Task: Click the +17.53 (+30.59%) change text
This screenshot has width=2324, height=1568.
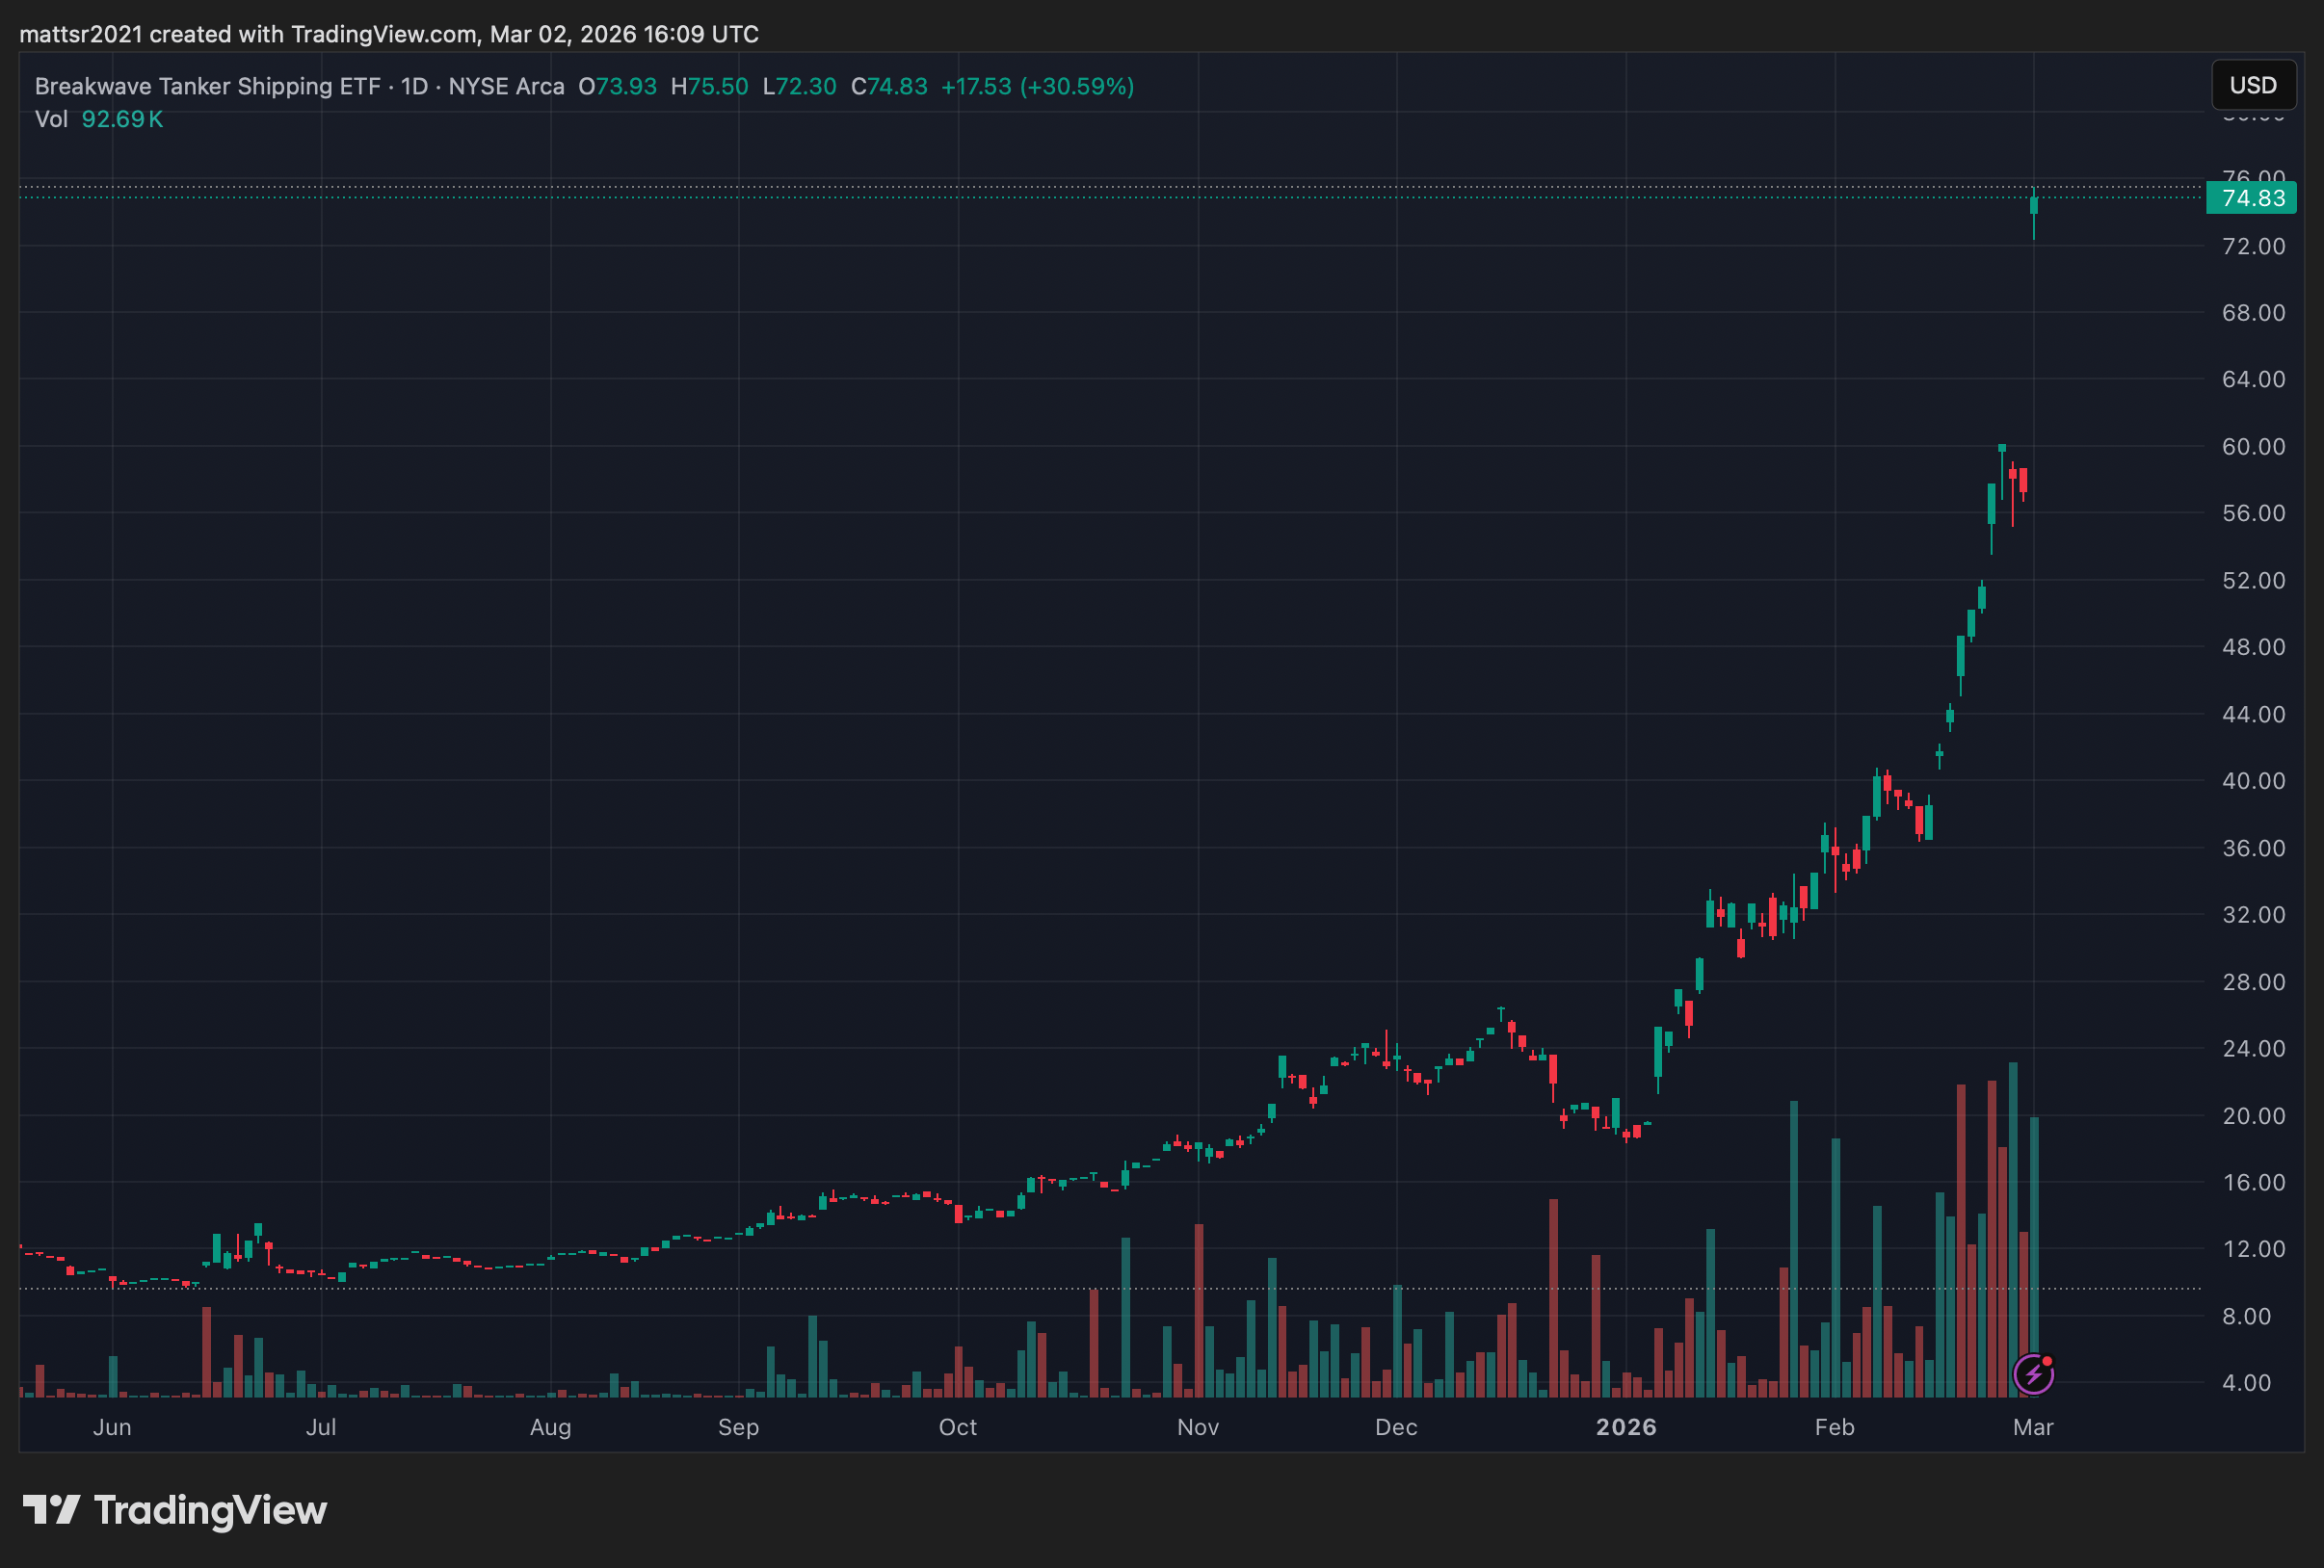Action: point(1037,86)
